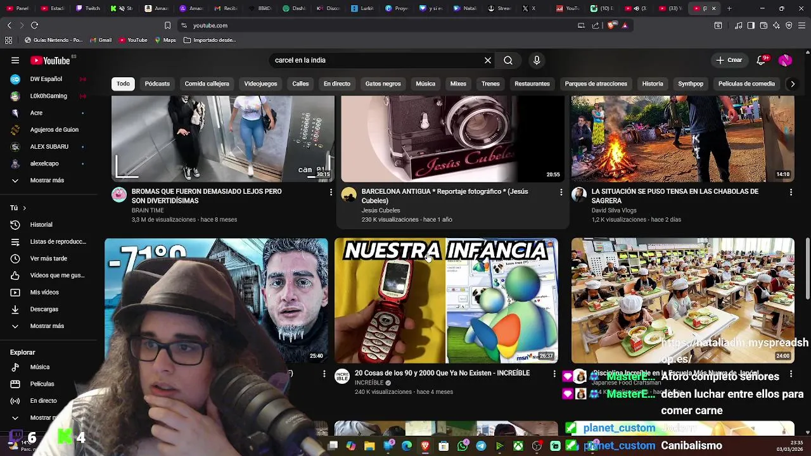Filter by Gatos negros chip

383,84
